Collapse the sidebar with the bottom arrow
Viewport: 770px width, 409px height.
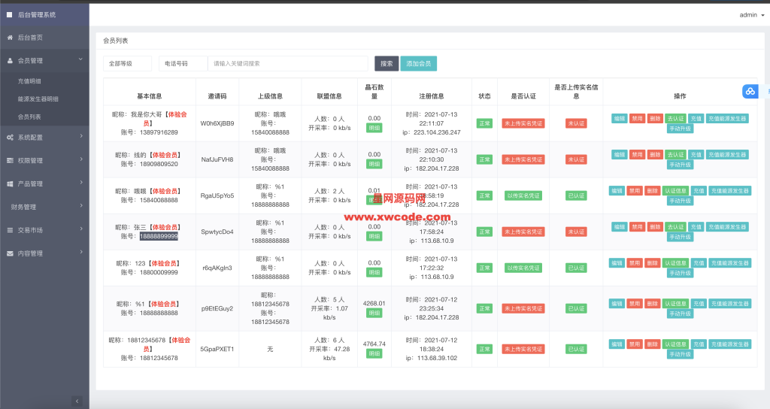point(76,401)
